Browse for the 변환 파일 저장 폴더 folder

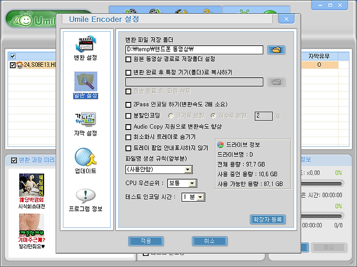click(x=276, y=50)
